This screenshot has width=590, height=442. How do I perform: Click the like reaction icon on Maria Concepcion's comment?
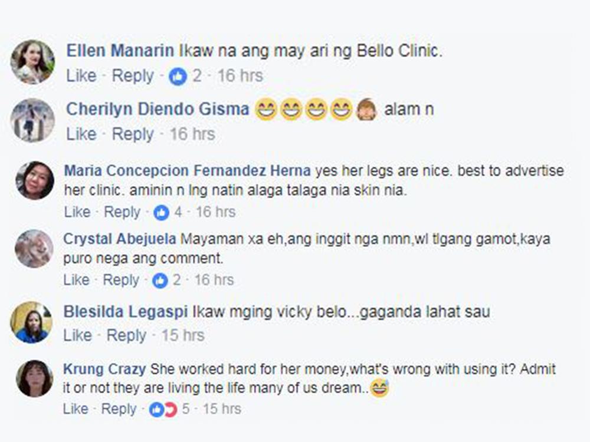click(161, 212)
